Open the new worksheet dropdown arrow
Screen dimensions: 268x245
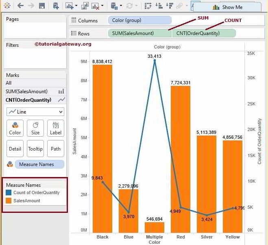76,6
